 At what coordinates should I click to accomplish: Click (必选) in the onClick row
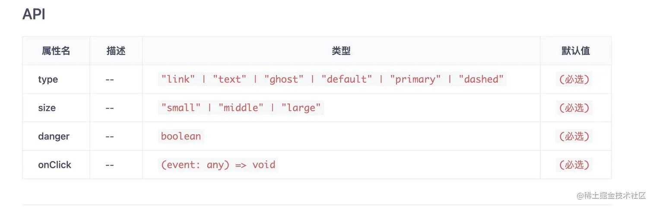574,165
